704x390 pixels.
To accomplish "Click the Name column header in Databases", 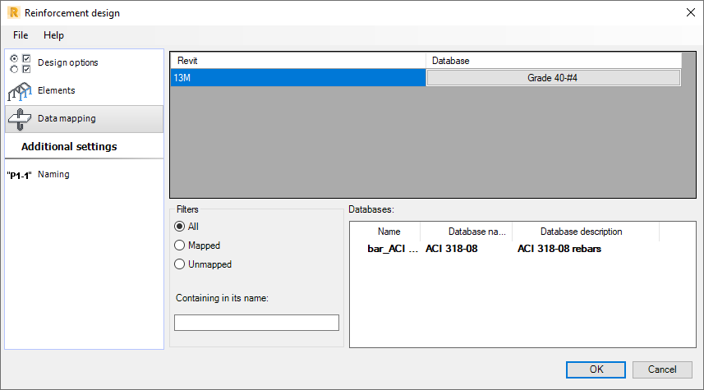I will (389, 232).
